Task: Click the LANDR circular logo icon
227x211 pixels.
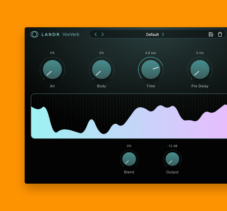Action: (35, 35)
